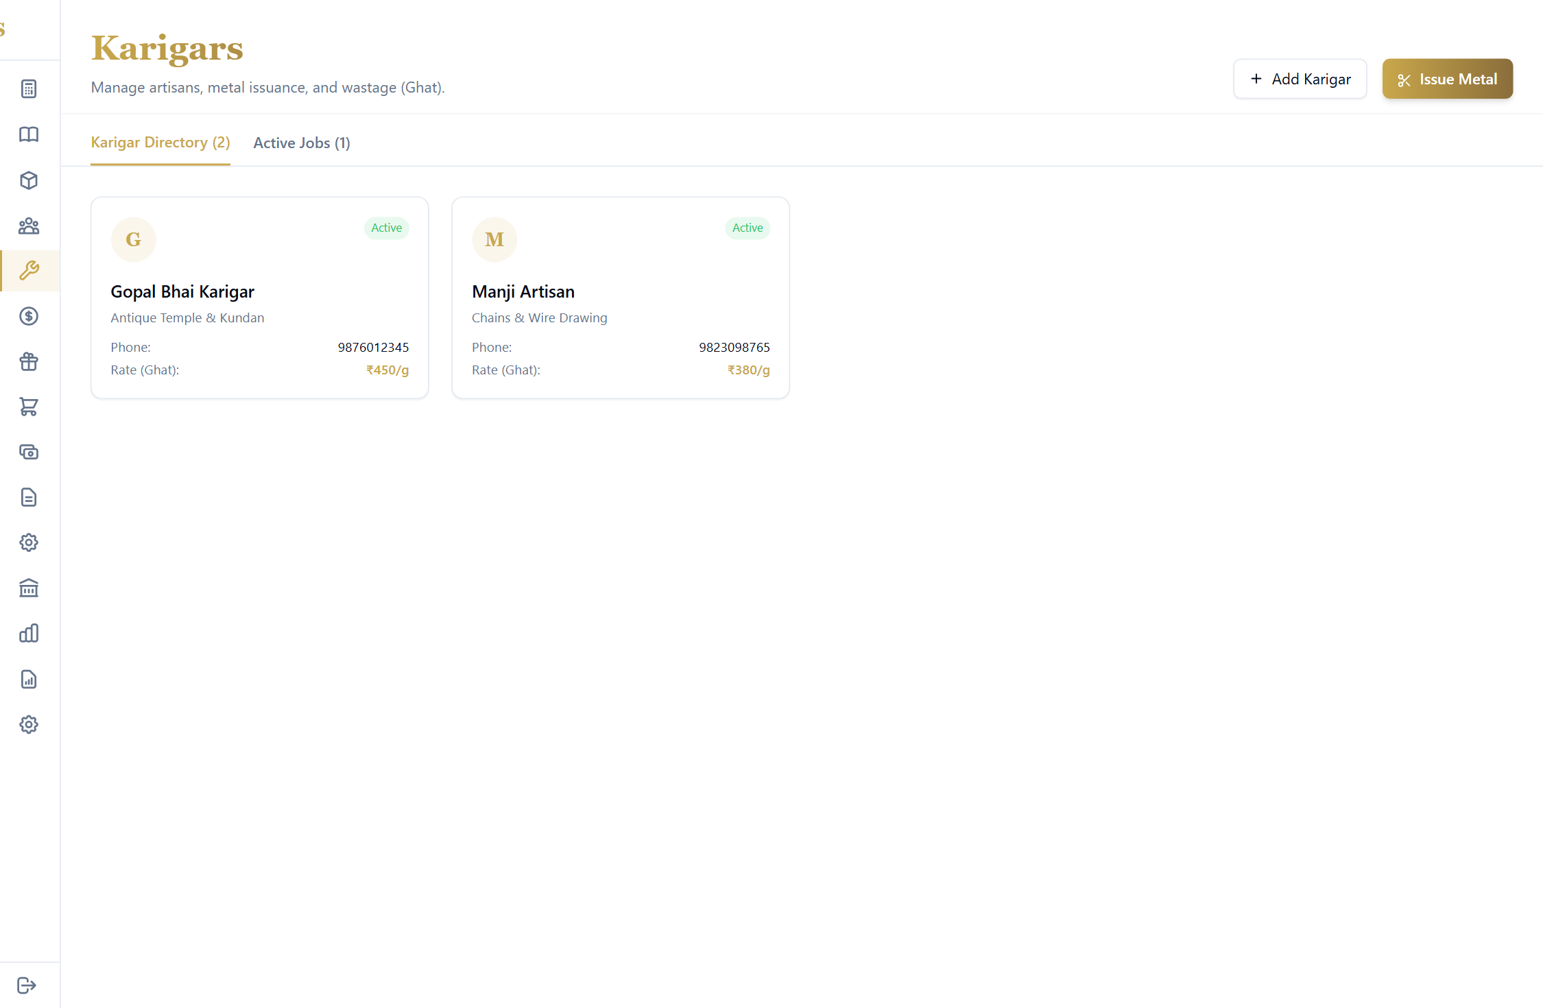Click Antique Temple & Kundan specialty text
This screenshot has height=1008, width=1543.
tap(187, 318)
